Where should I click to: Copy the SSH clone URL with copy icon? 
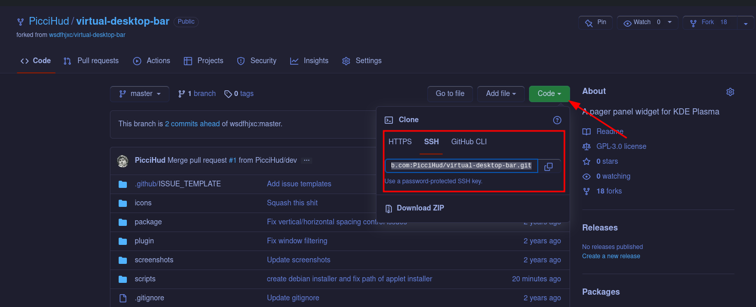point(549,166)
